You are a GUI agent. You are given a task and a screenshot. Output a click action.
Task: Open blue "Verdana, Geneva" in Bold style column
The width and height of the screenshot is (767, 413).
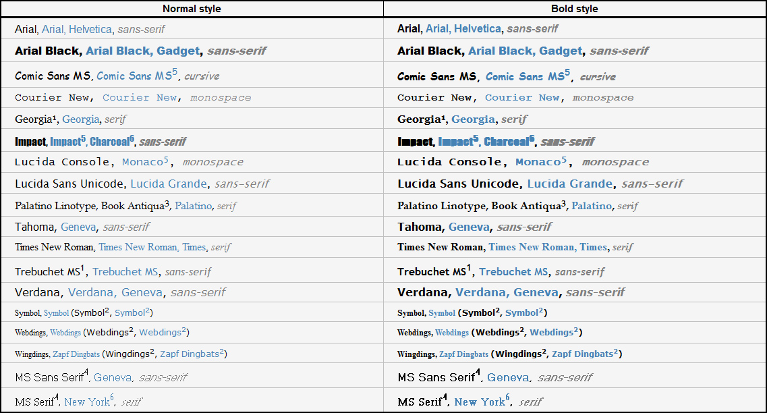pyautogui.click(x=507, y=293)
